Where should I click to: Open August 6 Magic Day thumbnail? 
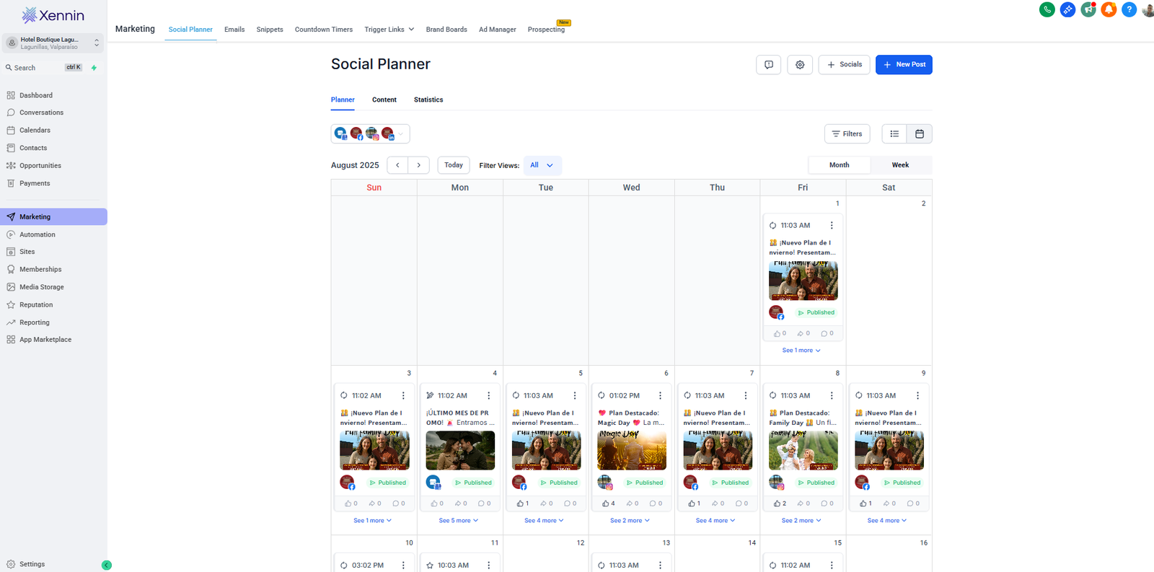tap(632, 450)
